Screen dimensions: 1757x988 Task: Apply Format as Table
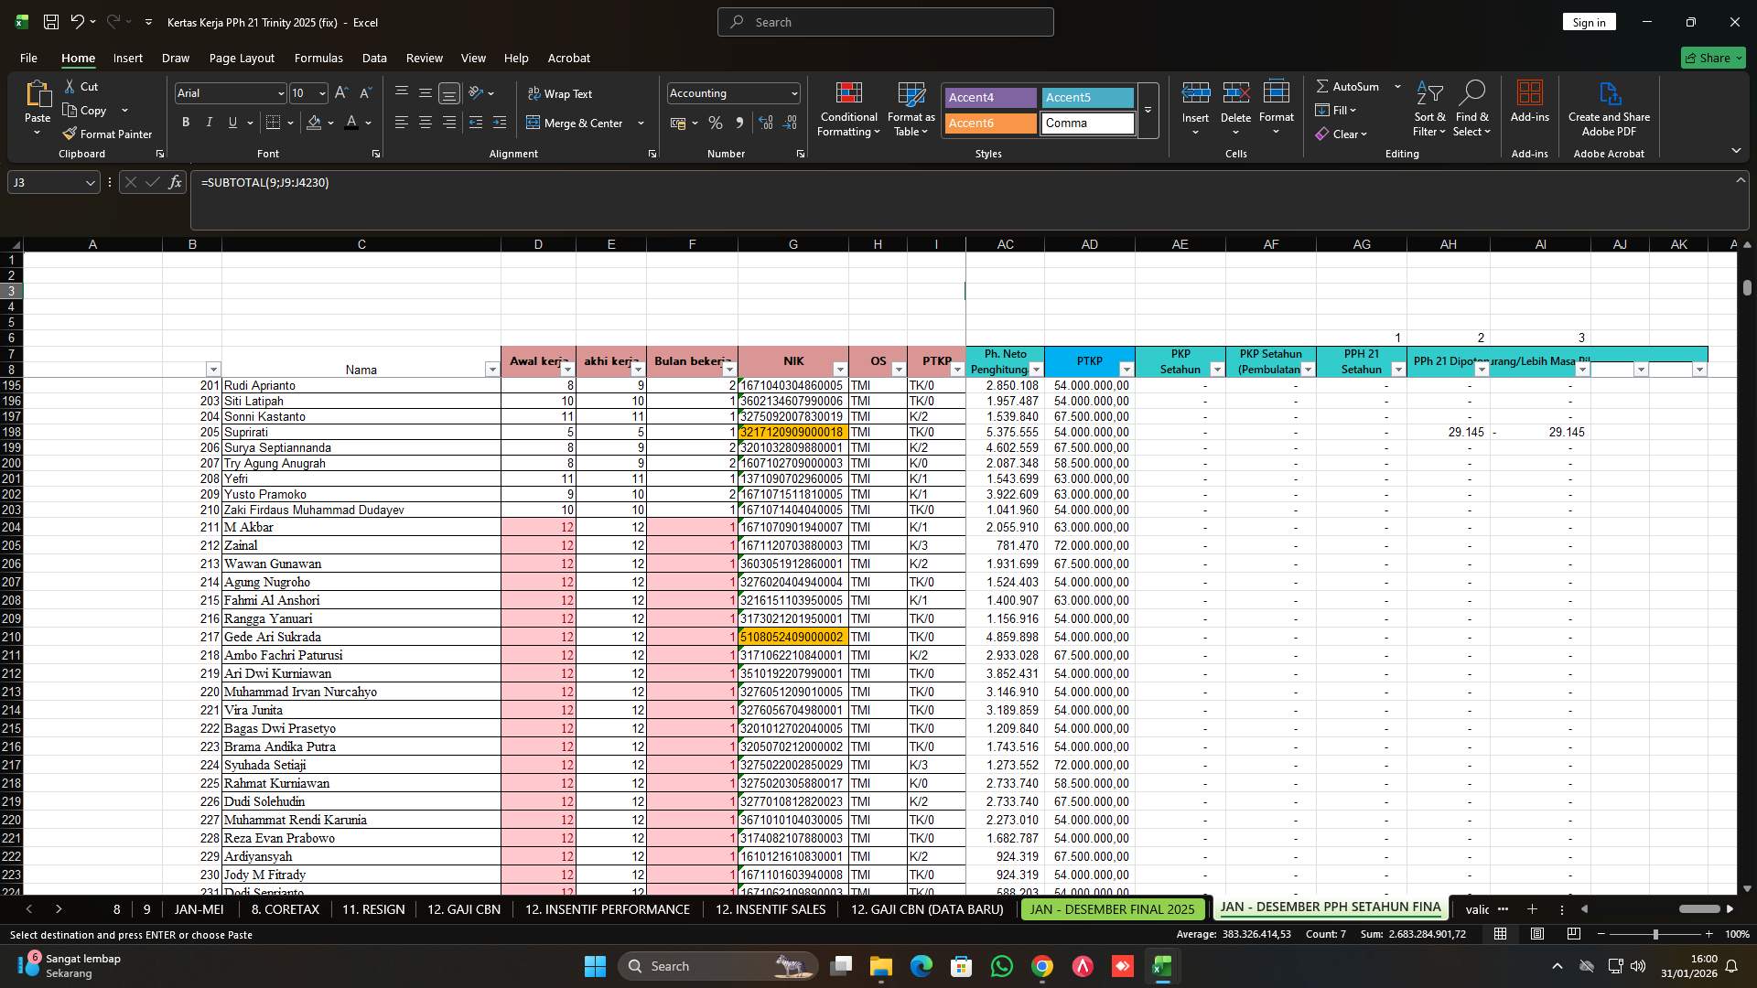[x=910, y=110]
